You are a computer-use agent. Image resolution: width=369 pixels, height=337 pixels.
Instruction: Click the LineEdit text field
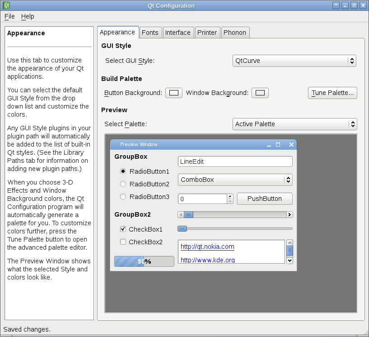pos(235,161)
